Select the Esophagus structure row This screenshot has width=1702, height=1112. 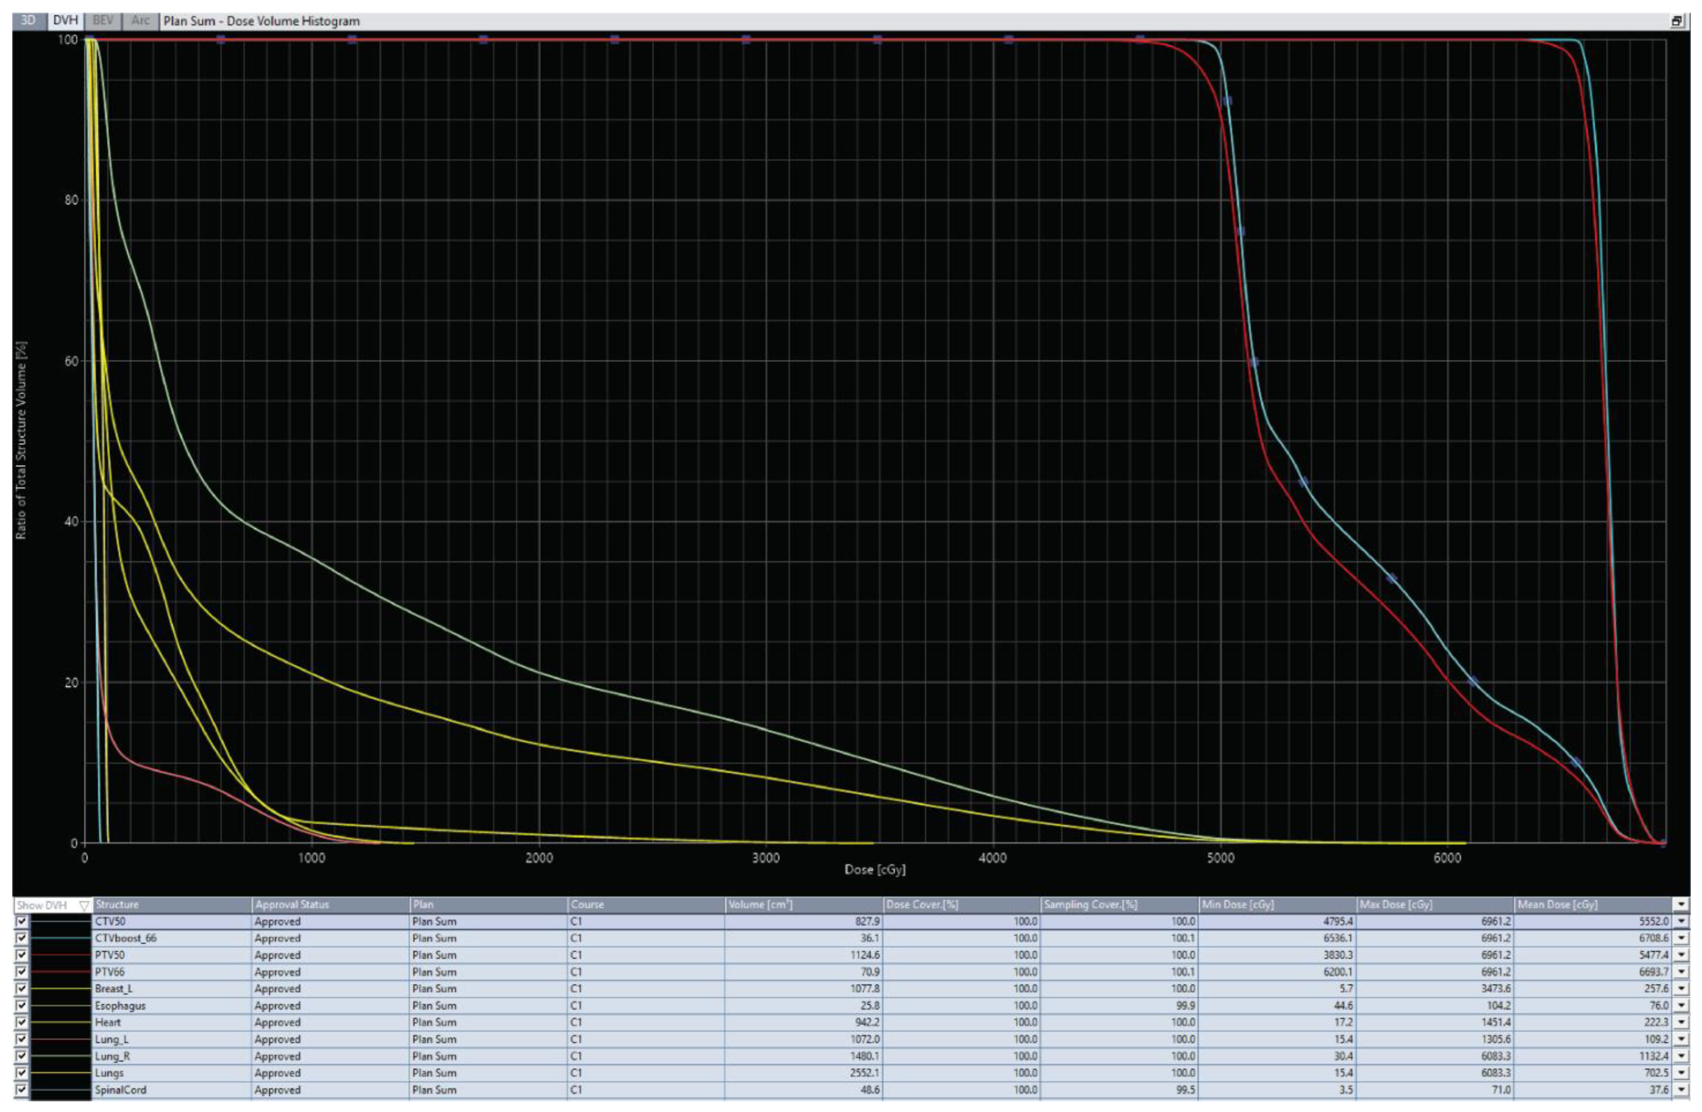point(120,1006)
